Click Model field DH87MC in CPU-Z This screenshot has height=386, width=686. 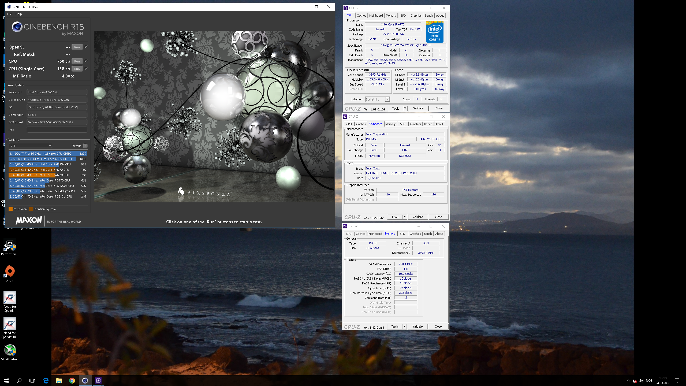point(390,139)
